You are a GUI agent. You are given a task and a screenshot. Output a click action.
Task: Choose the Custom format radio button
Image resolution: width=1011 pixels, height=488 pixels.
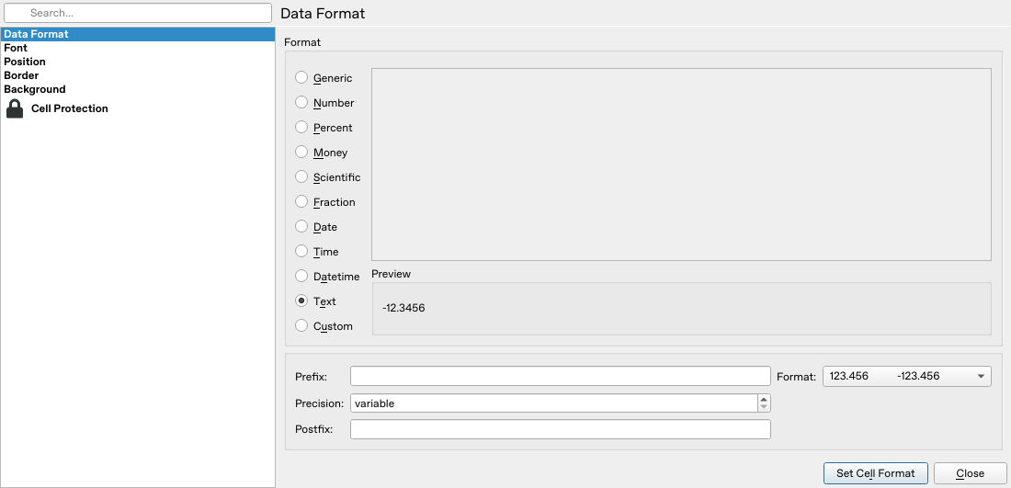pyautogui.click(x=301, y=325)
